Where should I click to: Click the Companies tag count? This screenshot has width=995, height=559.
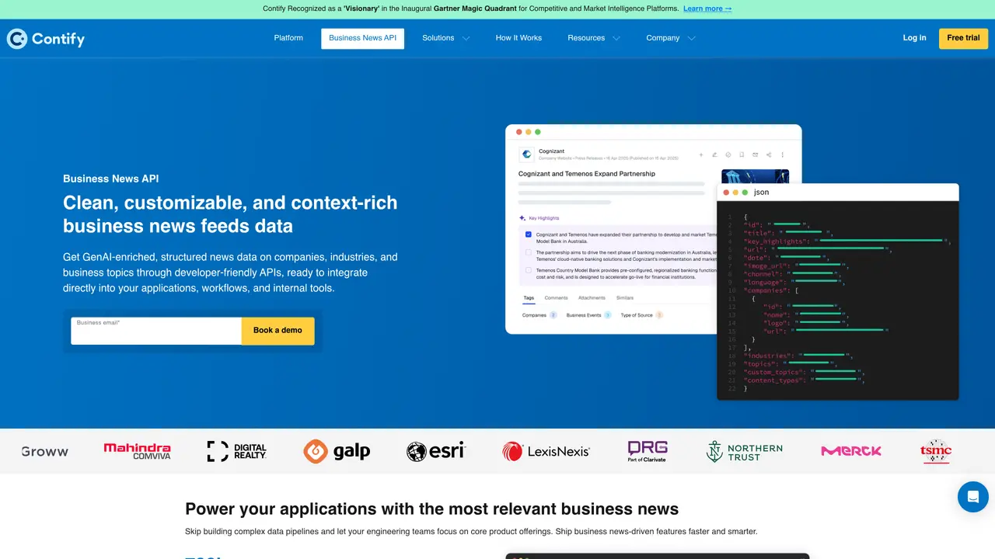pos(553,315)
